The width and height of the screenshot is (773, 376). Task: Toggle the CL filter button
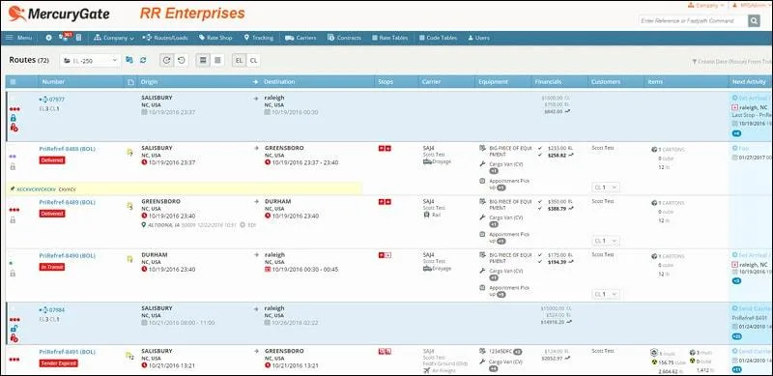pos(253,60)
